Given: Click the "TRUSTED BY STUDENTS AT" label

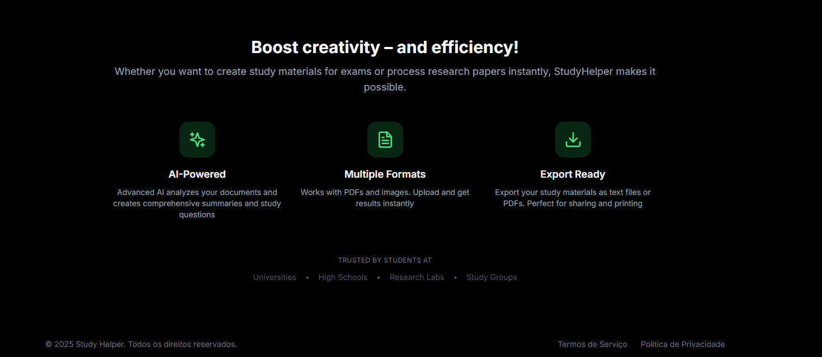Looking at the screenshot, I should 385,260.
